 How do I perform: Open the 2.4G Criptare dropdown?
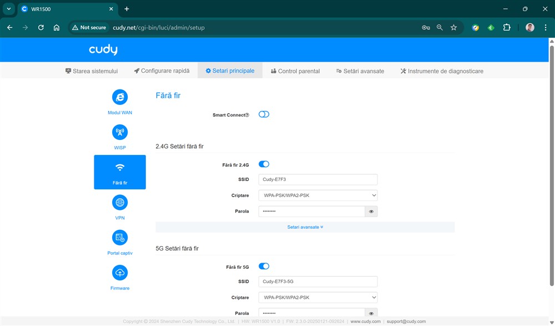pyautogui.click(x=318, y=195)
